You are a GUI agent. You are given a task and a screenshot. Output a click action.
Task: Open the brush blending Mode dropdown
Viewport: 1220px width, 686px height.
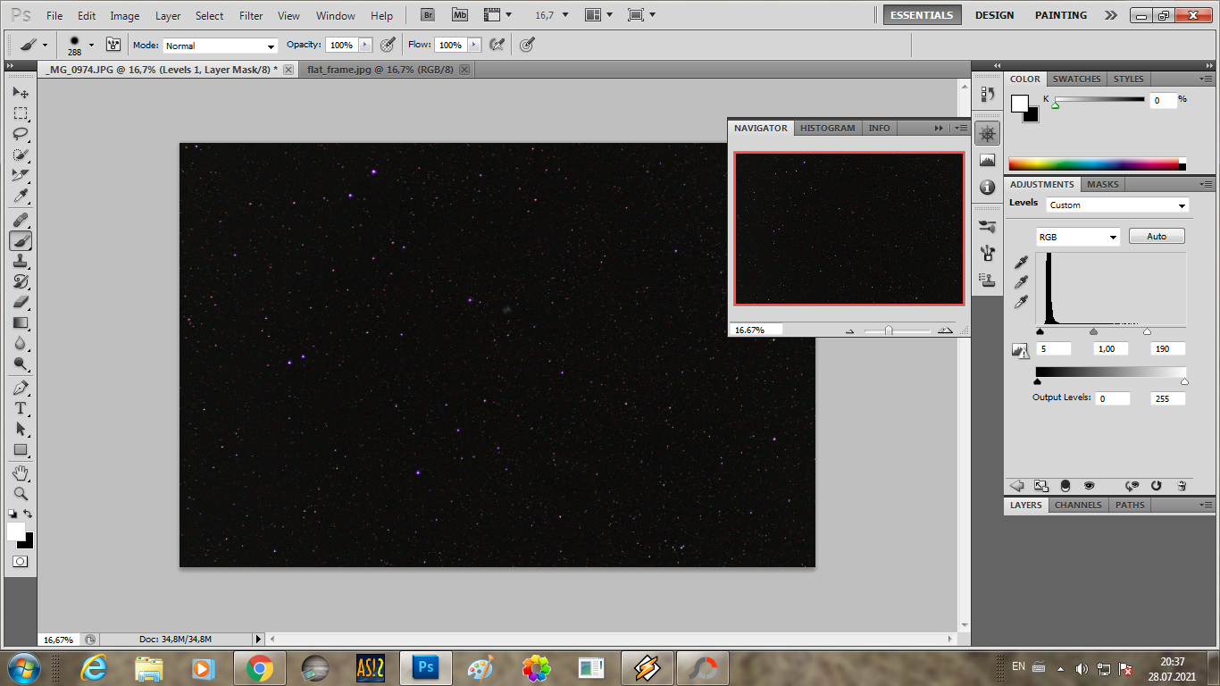click(220, 46)
